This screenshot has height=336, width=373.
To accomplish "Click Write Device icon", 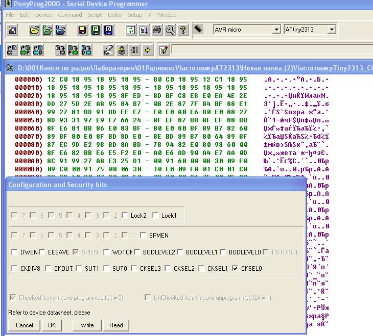I will [x=60, y=50].
